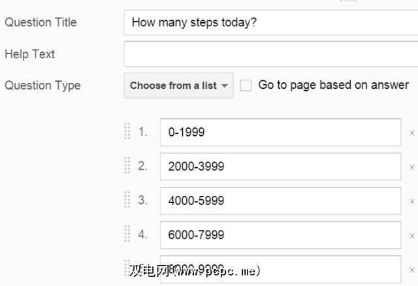Open the Choose from a list dropdown
This screenshot has height=286, width=418.
(178, 86)
